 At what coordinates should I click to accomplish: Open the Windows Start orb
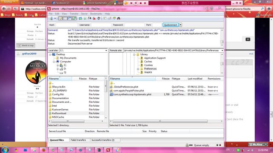5,150
